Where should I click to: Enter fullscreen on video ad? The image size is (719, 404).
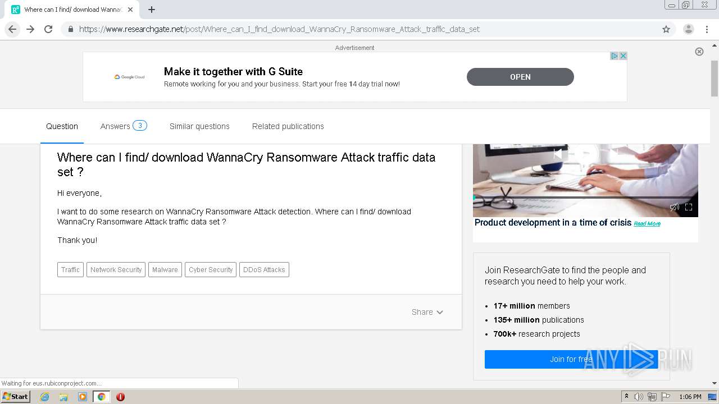point(689,207)
